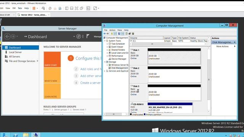Sort by the Volume column header
The width and height of the screenshot is (244, 137).
[x=146, y=38]
